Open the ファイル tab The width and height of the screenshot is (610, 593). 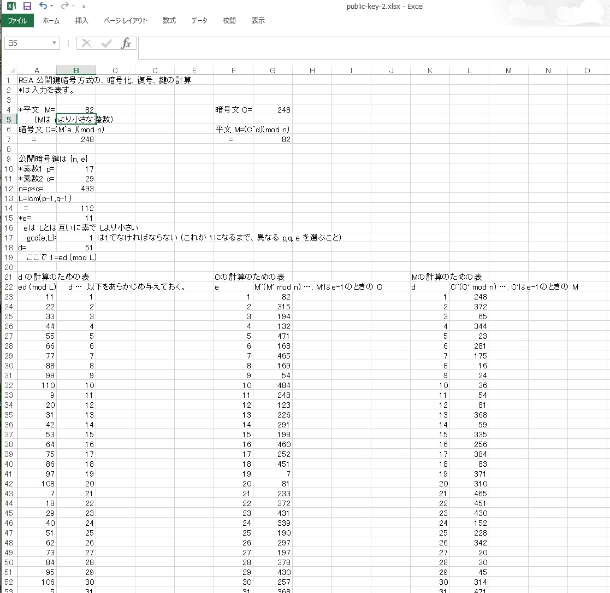click(17, 21)
